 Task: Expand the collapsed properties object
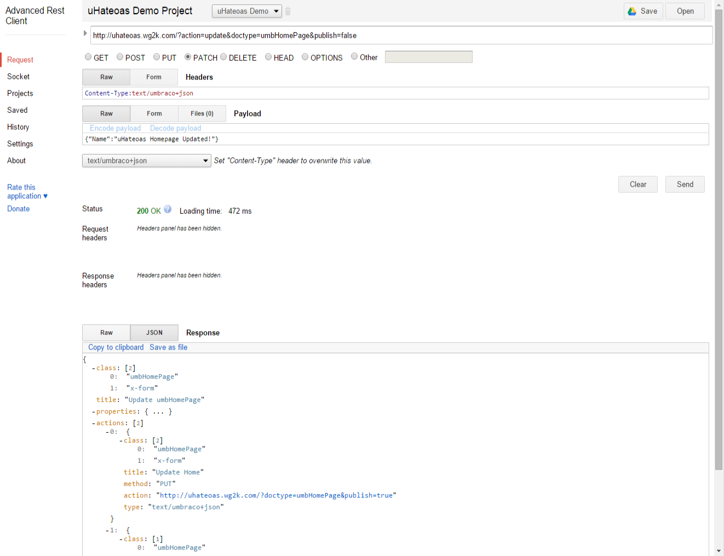[x=94, y=412]
